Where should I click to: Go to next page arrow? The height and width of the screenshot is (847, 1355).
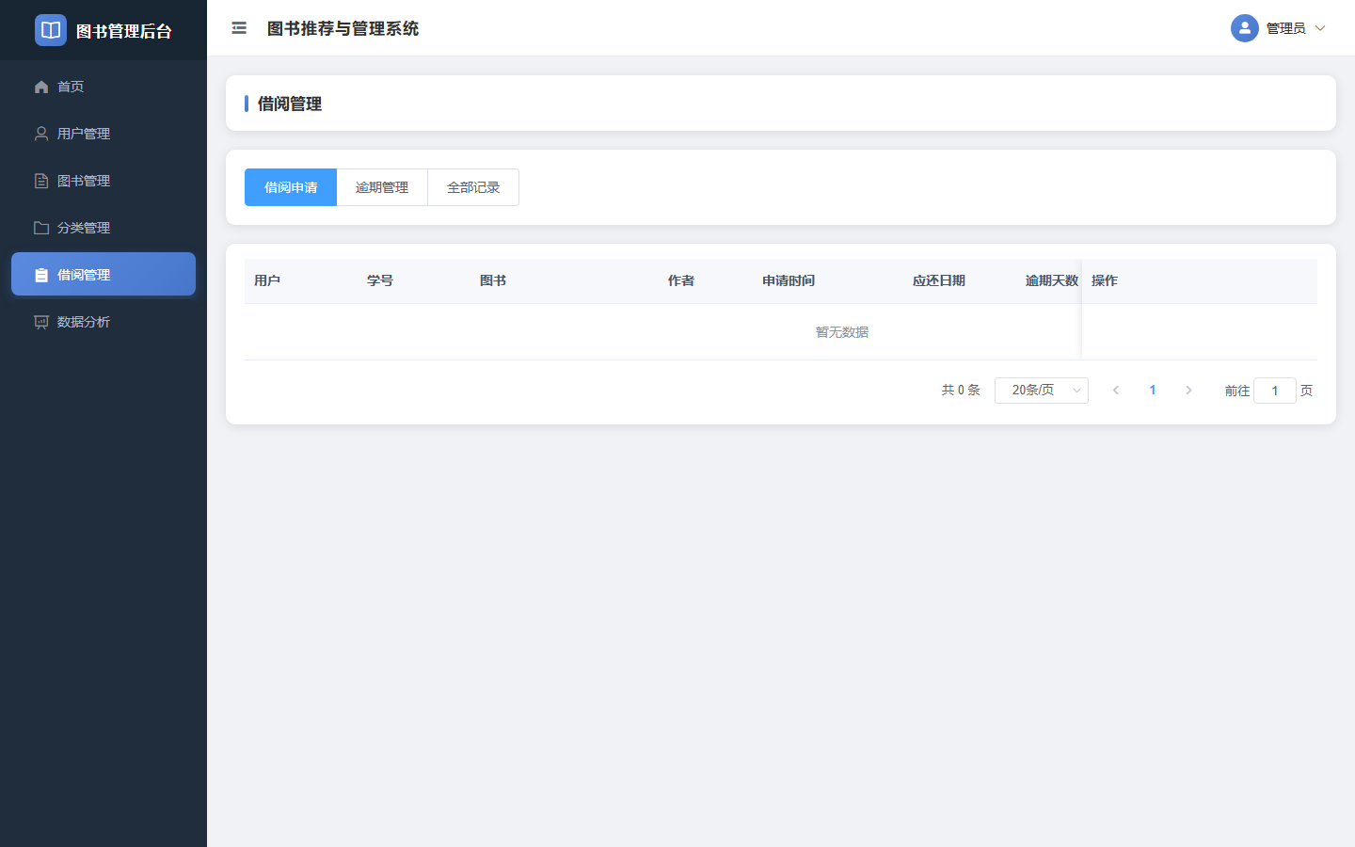[1188, 390]
